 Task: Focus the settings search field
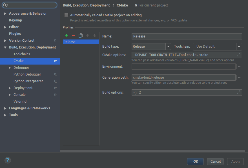(30, 5)
